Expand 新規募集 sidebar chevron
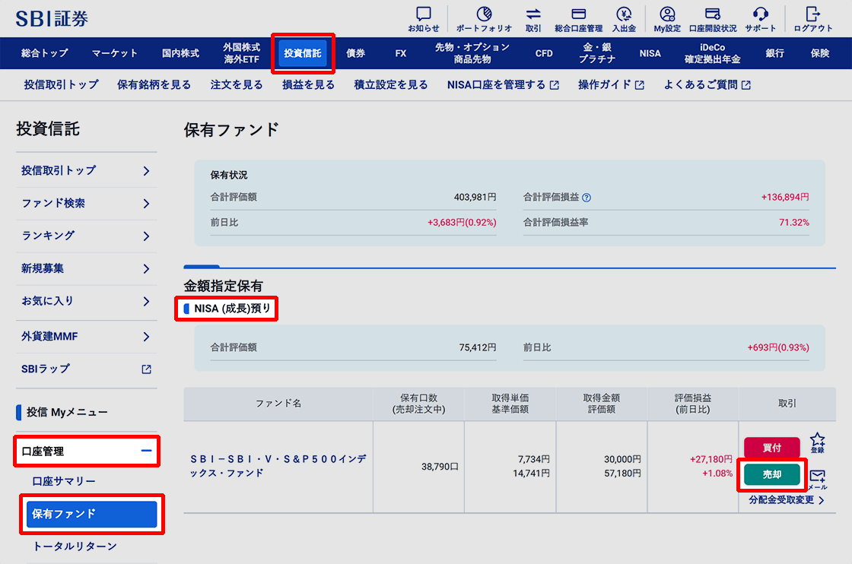This screenshot has height=564, width=852. [146, 269]
